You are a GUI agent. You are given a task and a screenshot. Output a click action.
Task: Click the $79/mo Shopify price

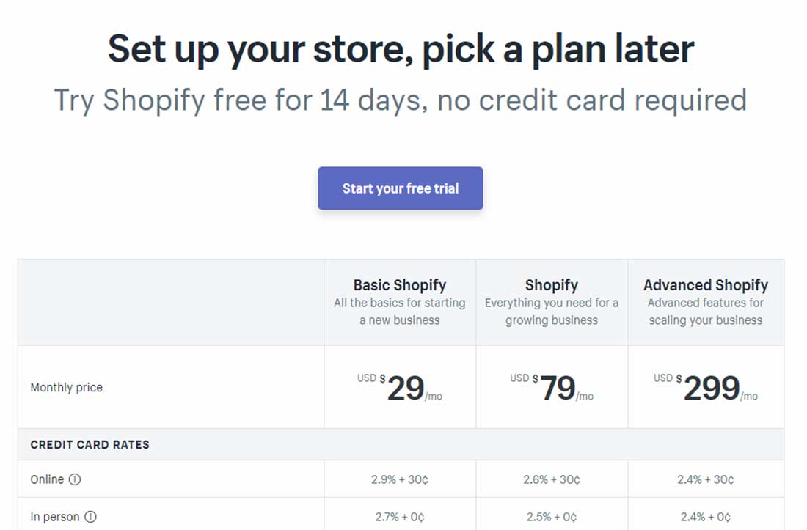click(552, 388)
